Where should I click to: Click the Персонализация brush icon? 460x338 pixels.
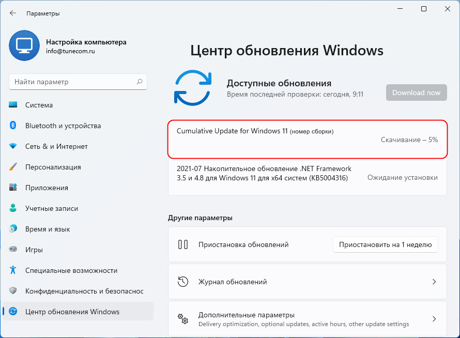pos(13,166)
